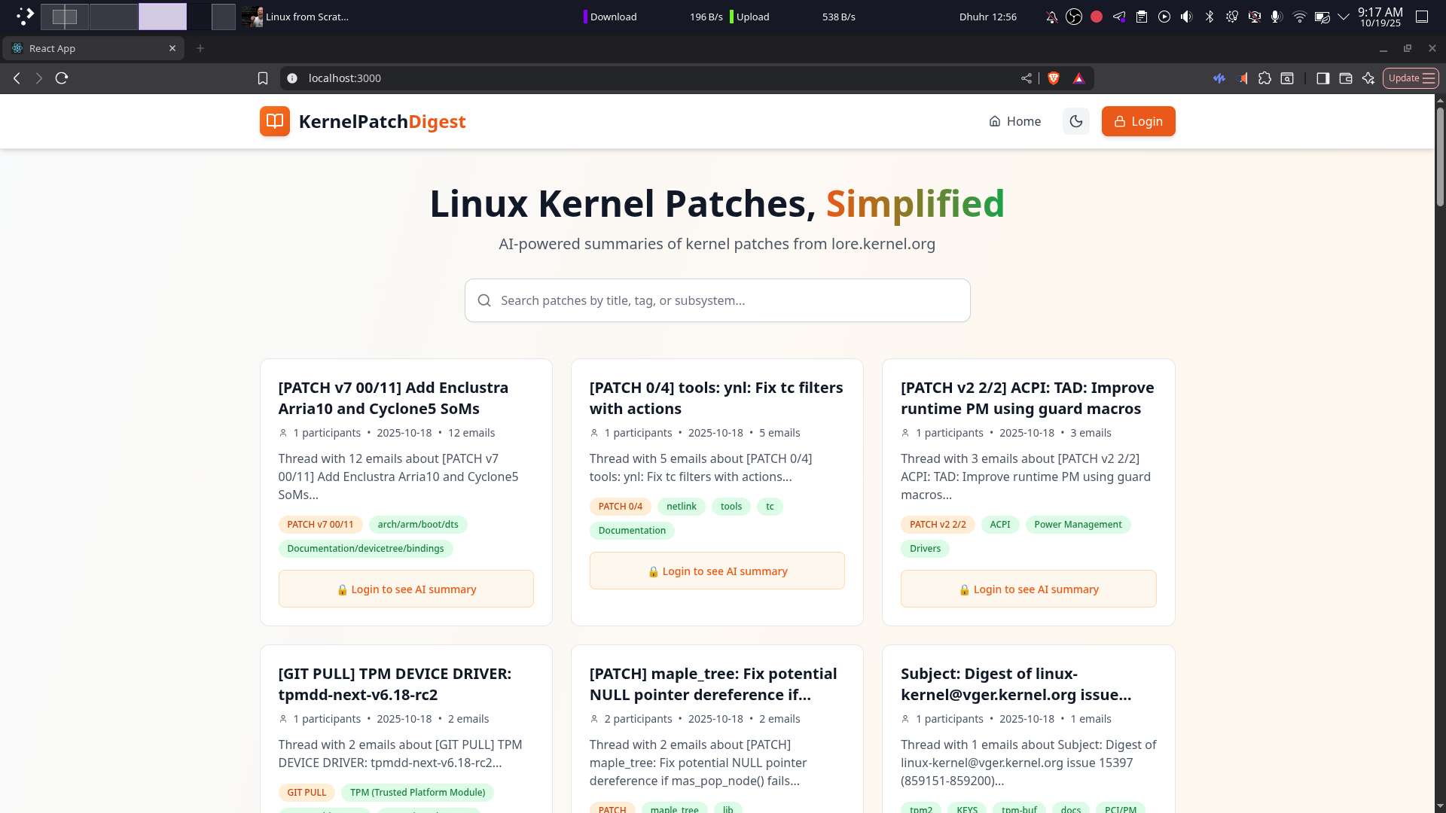Select the netlink tag chip

(x=681, y=507)
